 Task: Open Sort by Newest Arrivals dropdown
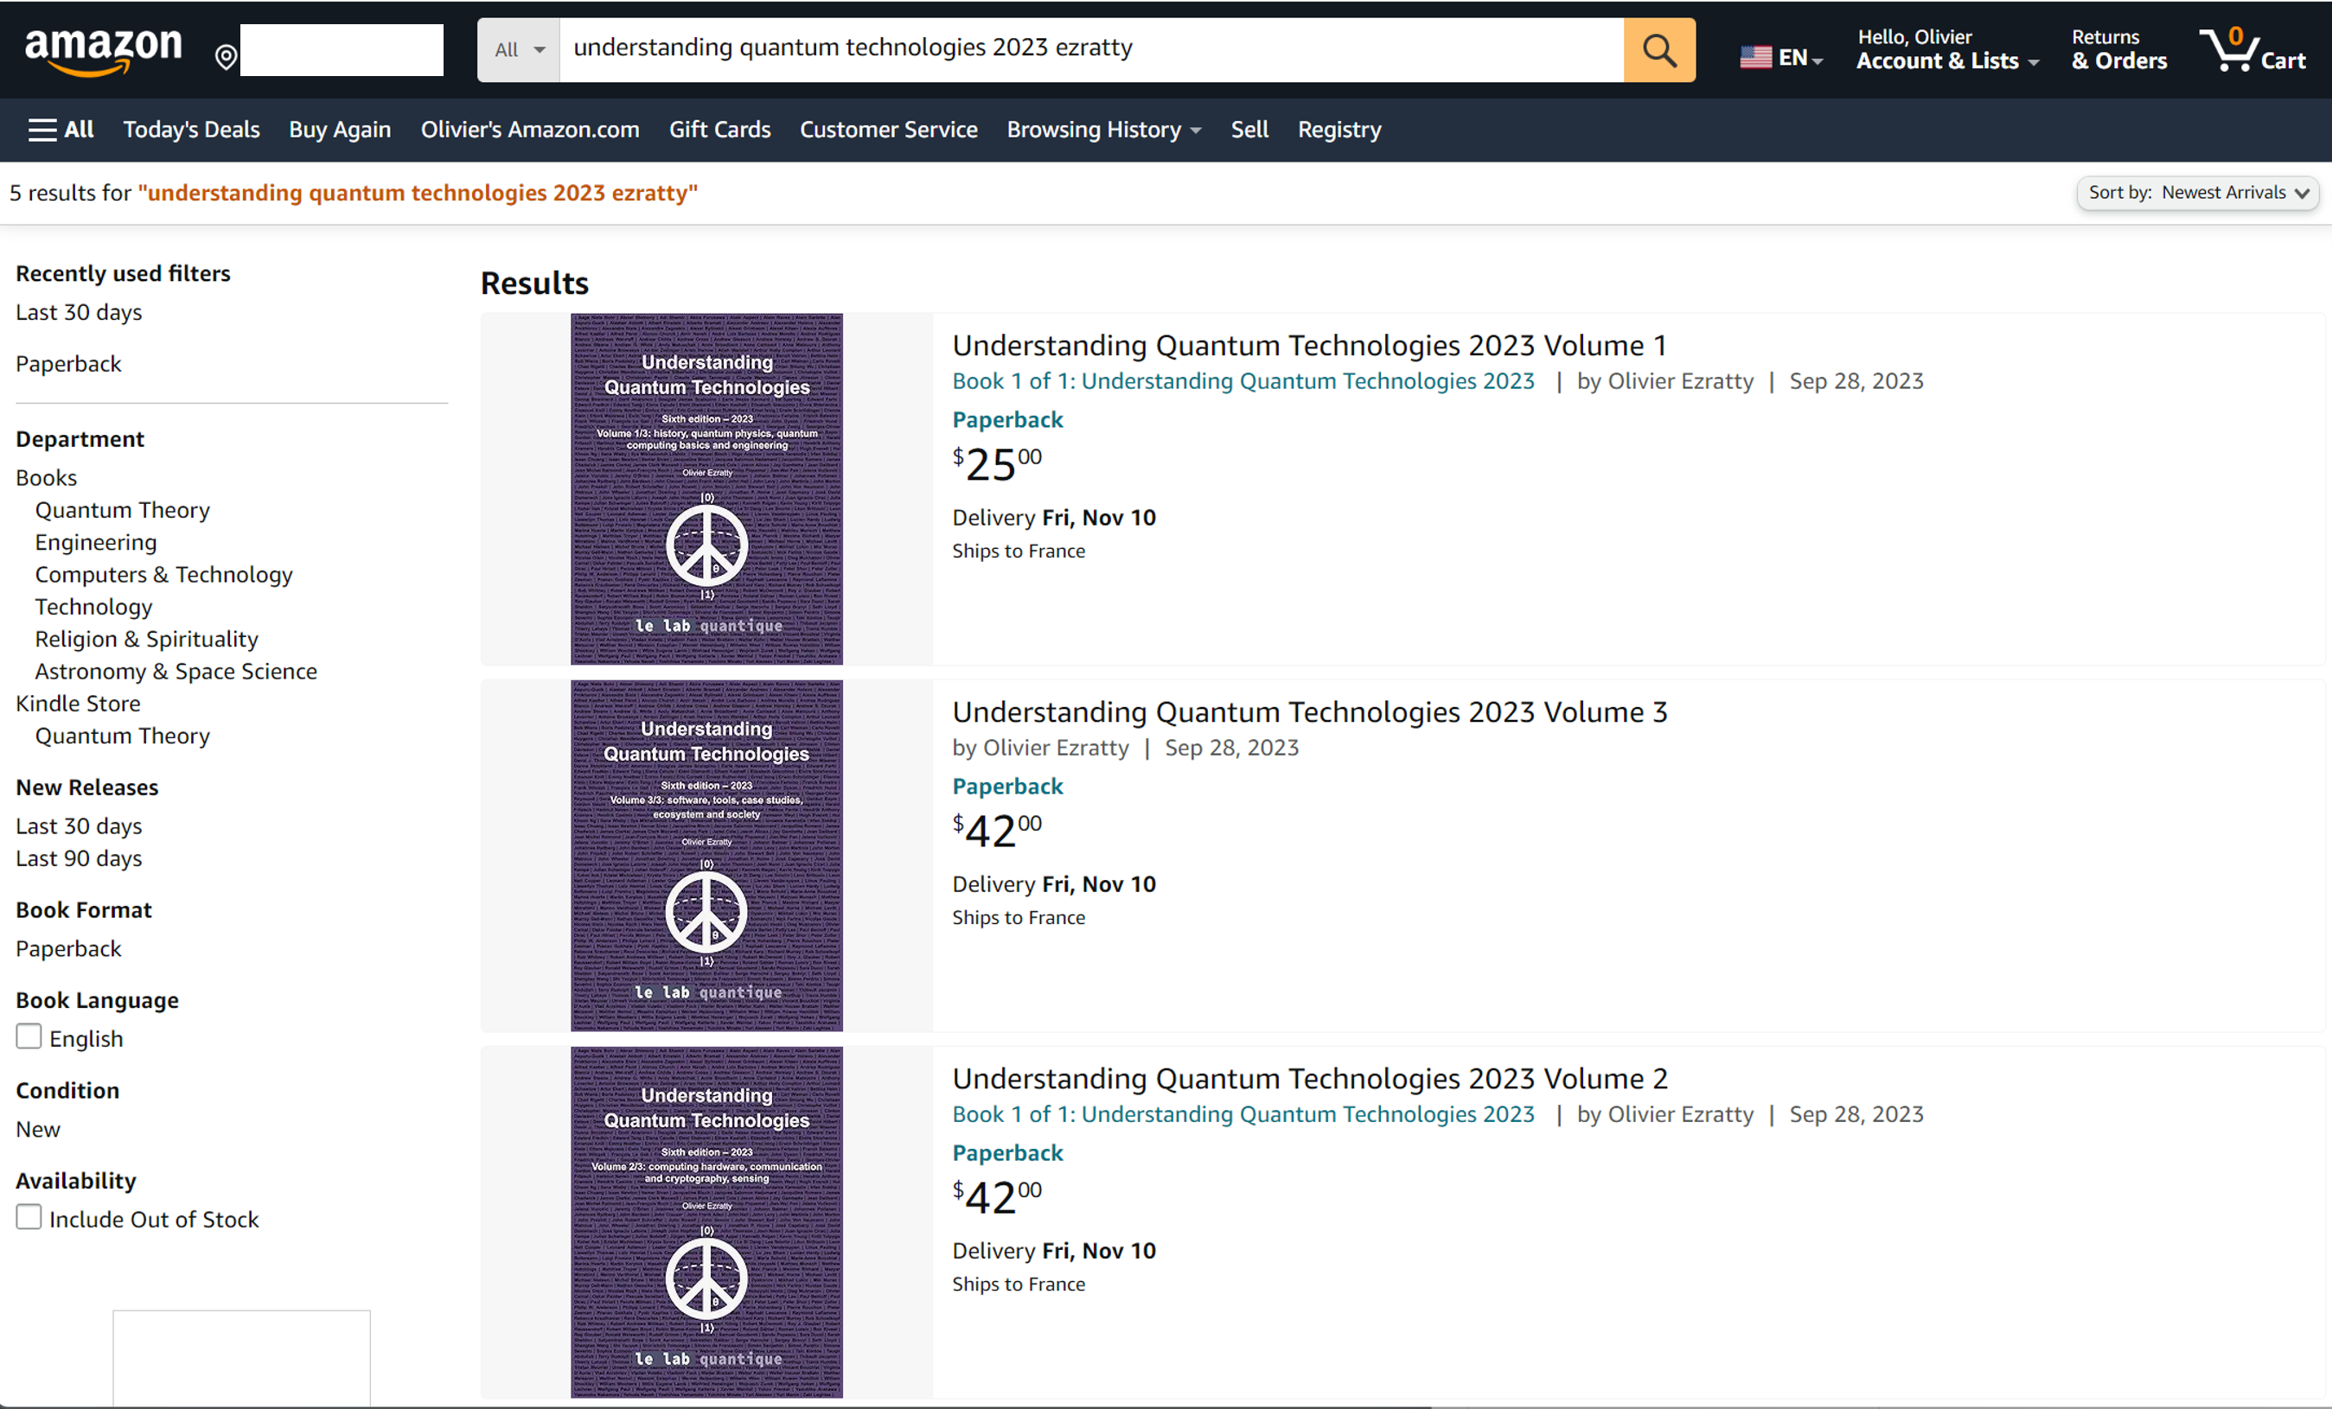2198,193
